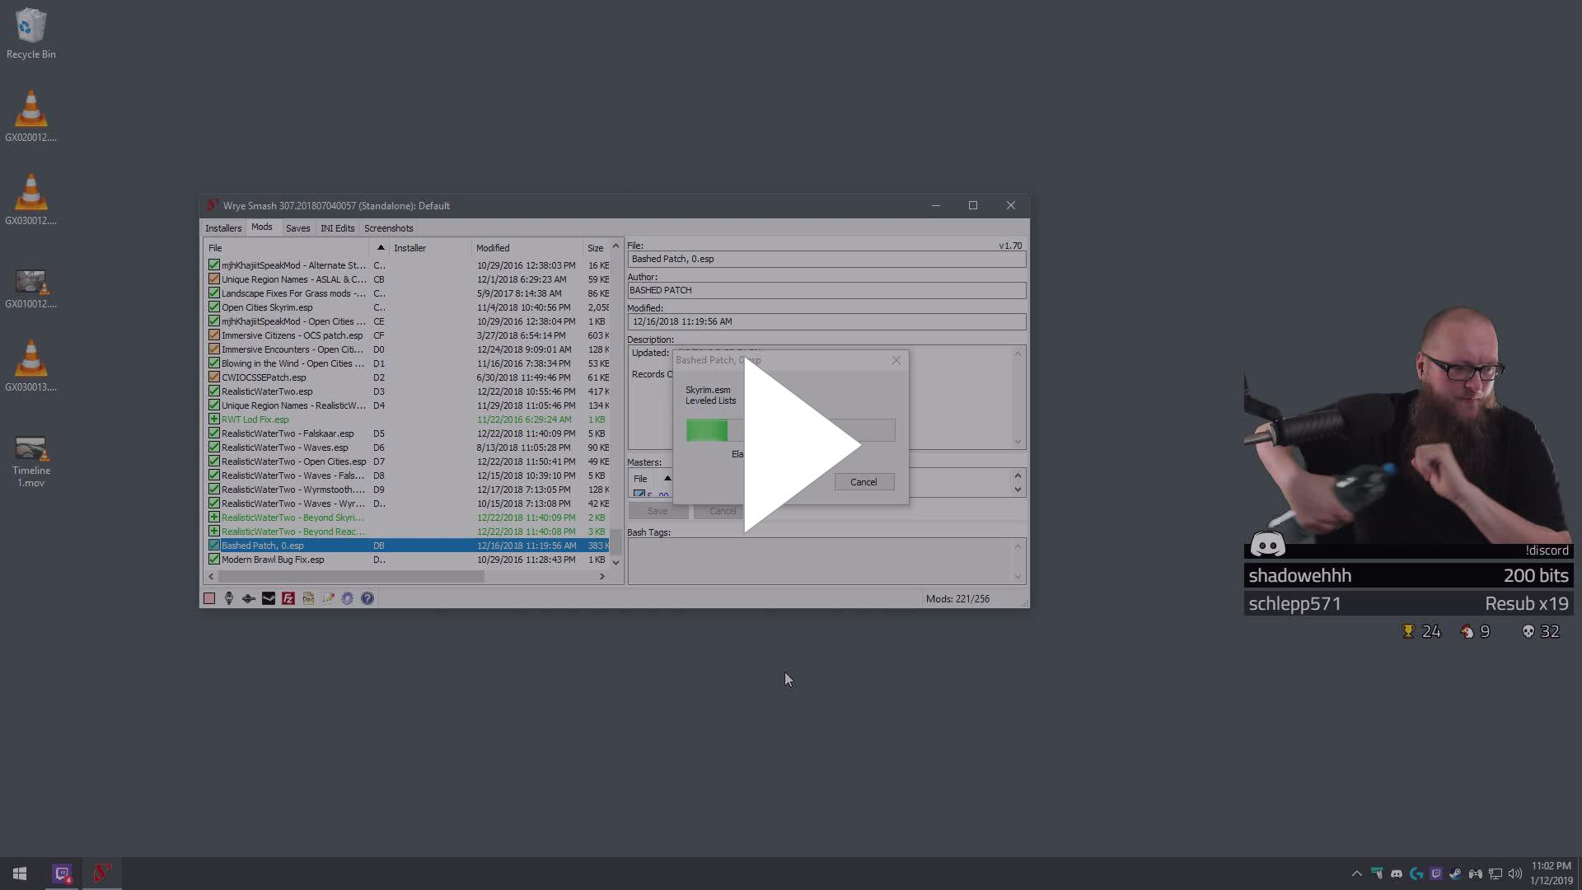The image size is (1582, 890).
Task: Uncheck Open Cities Skyrim.esp
Action: pos(214,307)
